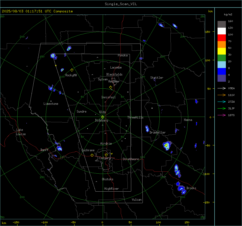Image resolution: width=242 pixels, height=226 pixels.
Task: Click the yellow diamond marker near RockyMH
Action: pyautogui.click(x=72, y=70)
